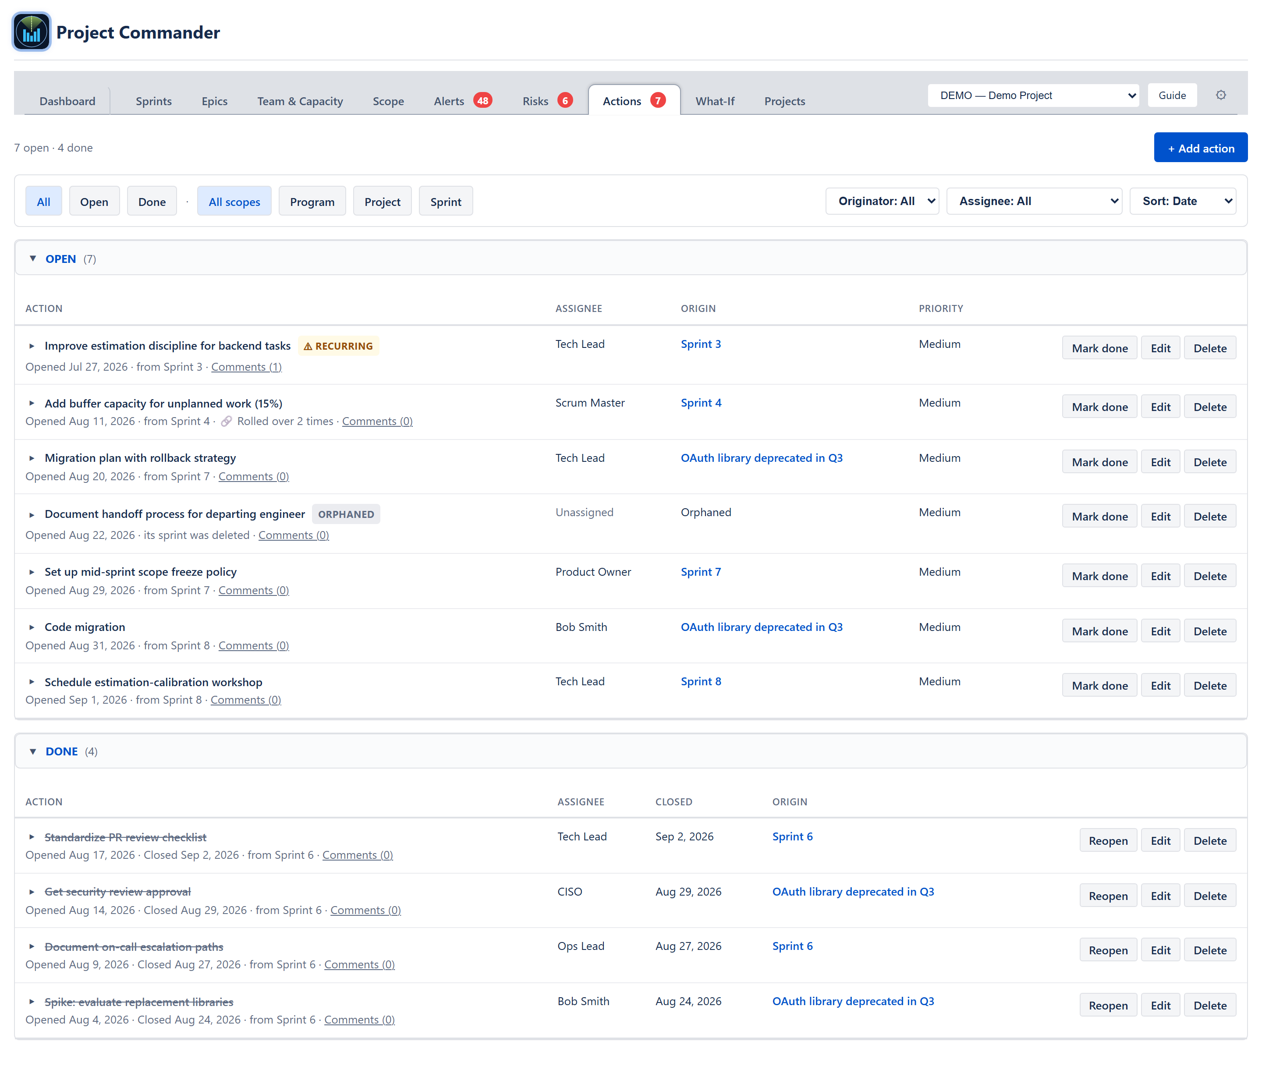The height and width of the screenshot is (1084, 1262).
Task: Click the Risks 6 count badge
Action: [x=565, y=100]
